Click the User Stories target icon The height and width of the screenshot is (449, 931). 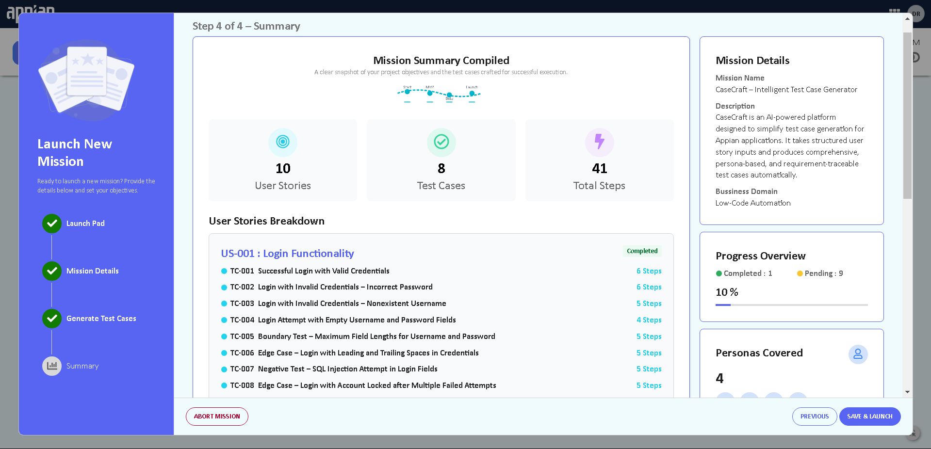point(282,142)
